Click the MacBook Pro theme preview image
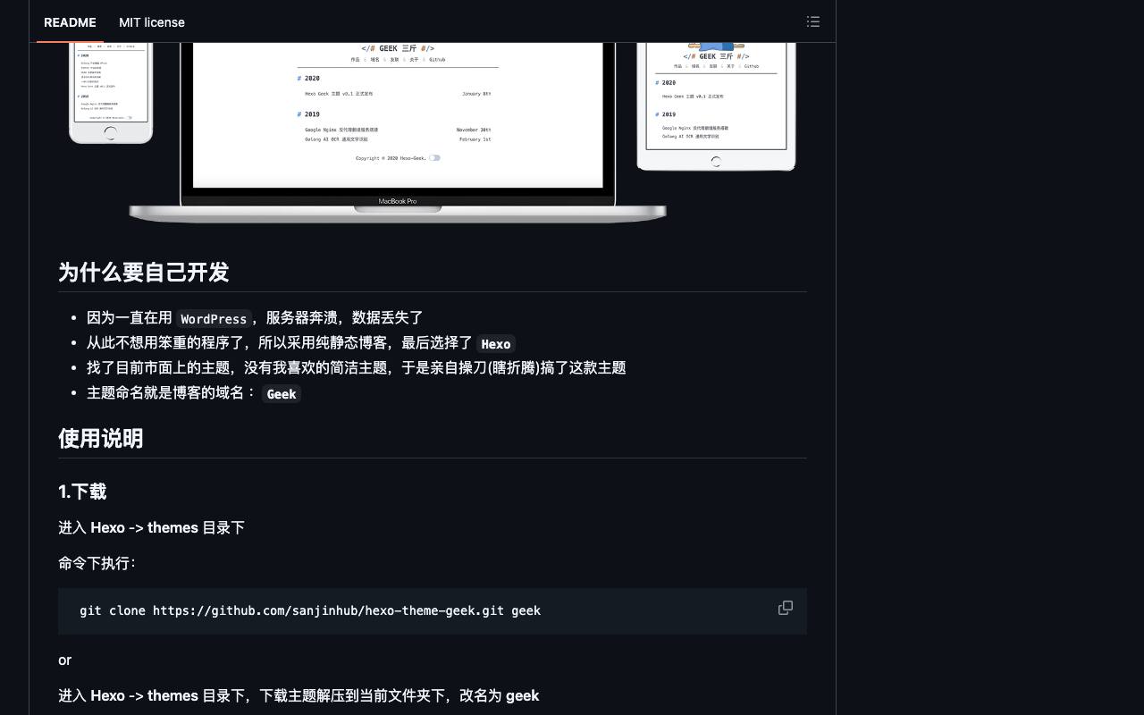 (398, 131)
